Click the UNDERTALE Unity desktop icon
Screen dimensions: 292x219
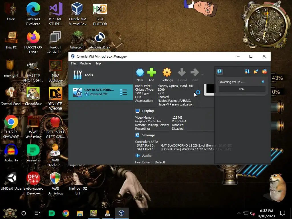coord(11,181)
